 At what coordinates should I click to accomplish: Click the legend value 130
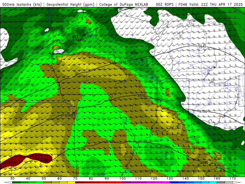(170, 178)
